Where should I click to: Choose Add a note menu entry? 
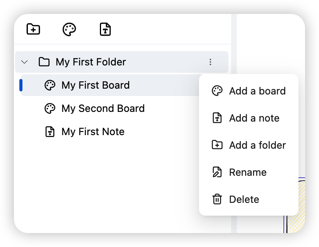coord(254,118)
